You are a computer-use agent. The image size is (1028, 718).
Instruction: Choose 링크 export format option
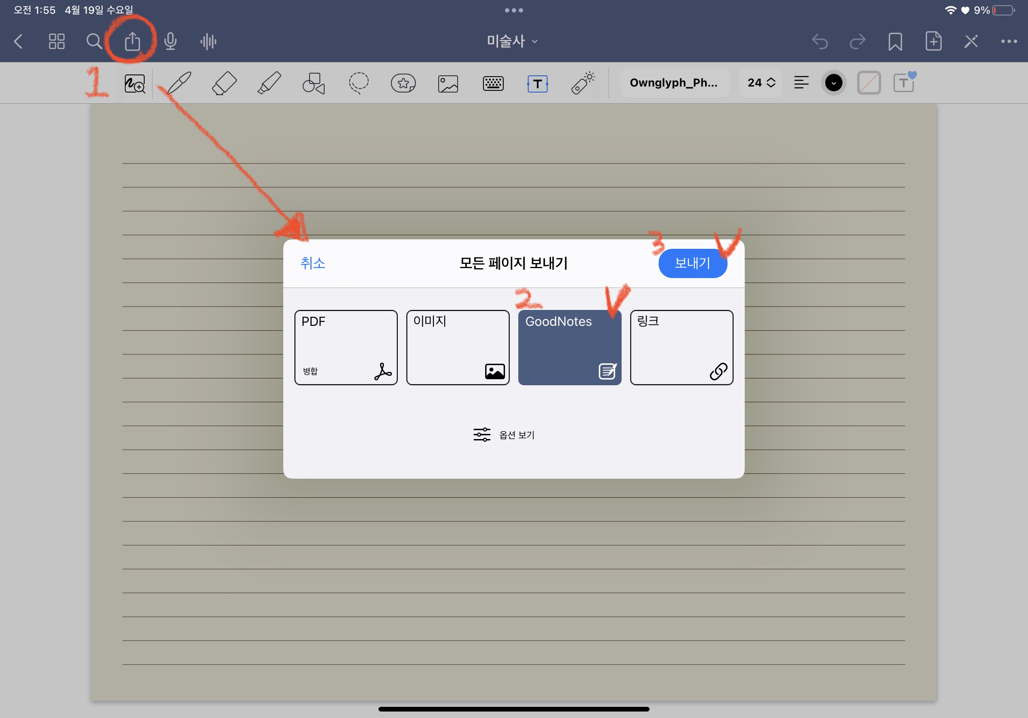[x=681, y=347]
